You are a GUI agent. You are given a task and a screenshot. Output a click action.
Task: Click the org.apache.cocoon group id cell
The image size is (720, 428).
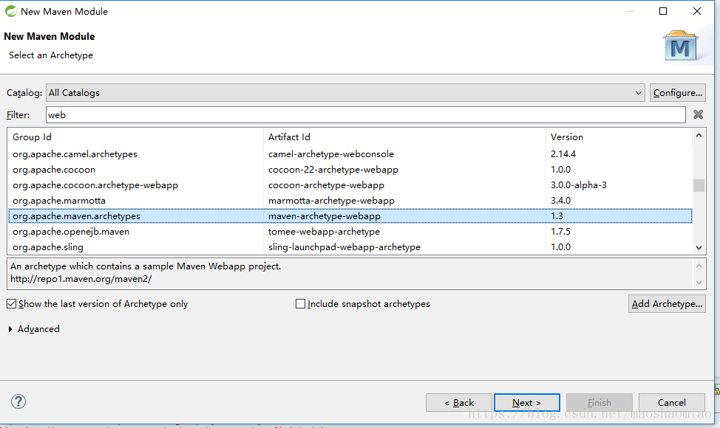coord(54,170)
